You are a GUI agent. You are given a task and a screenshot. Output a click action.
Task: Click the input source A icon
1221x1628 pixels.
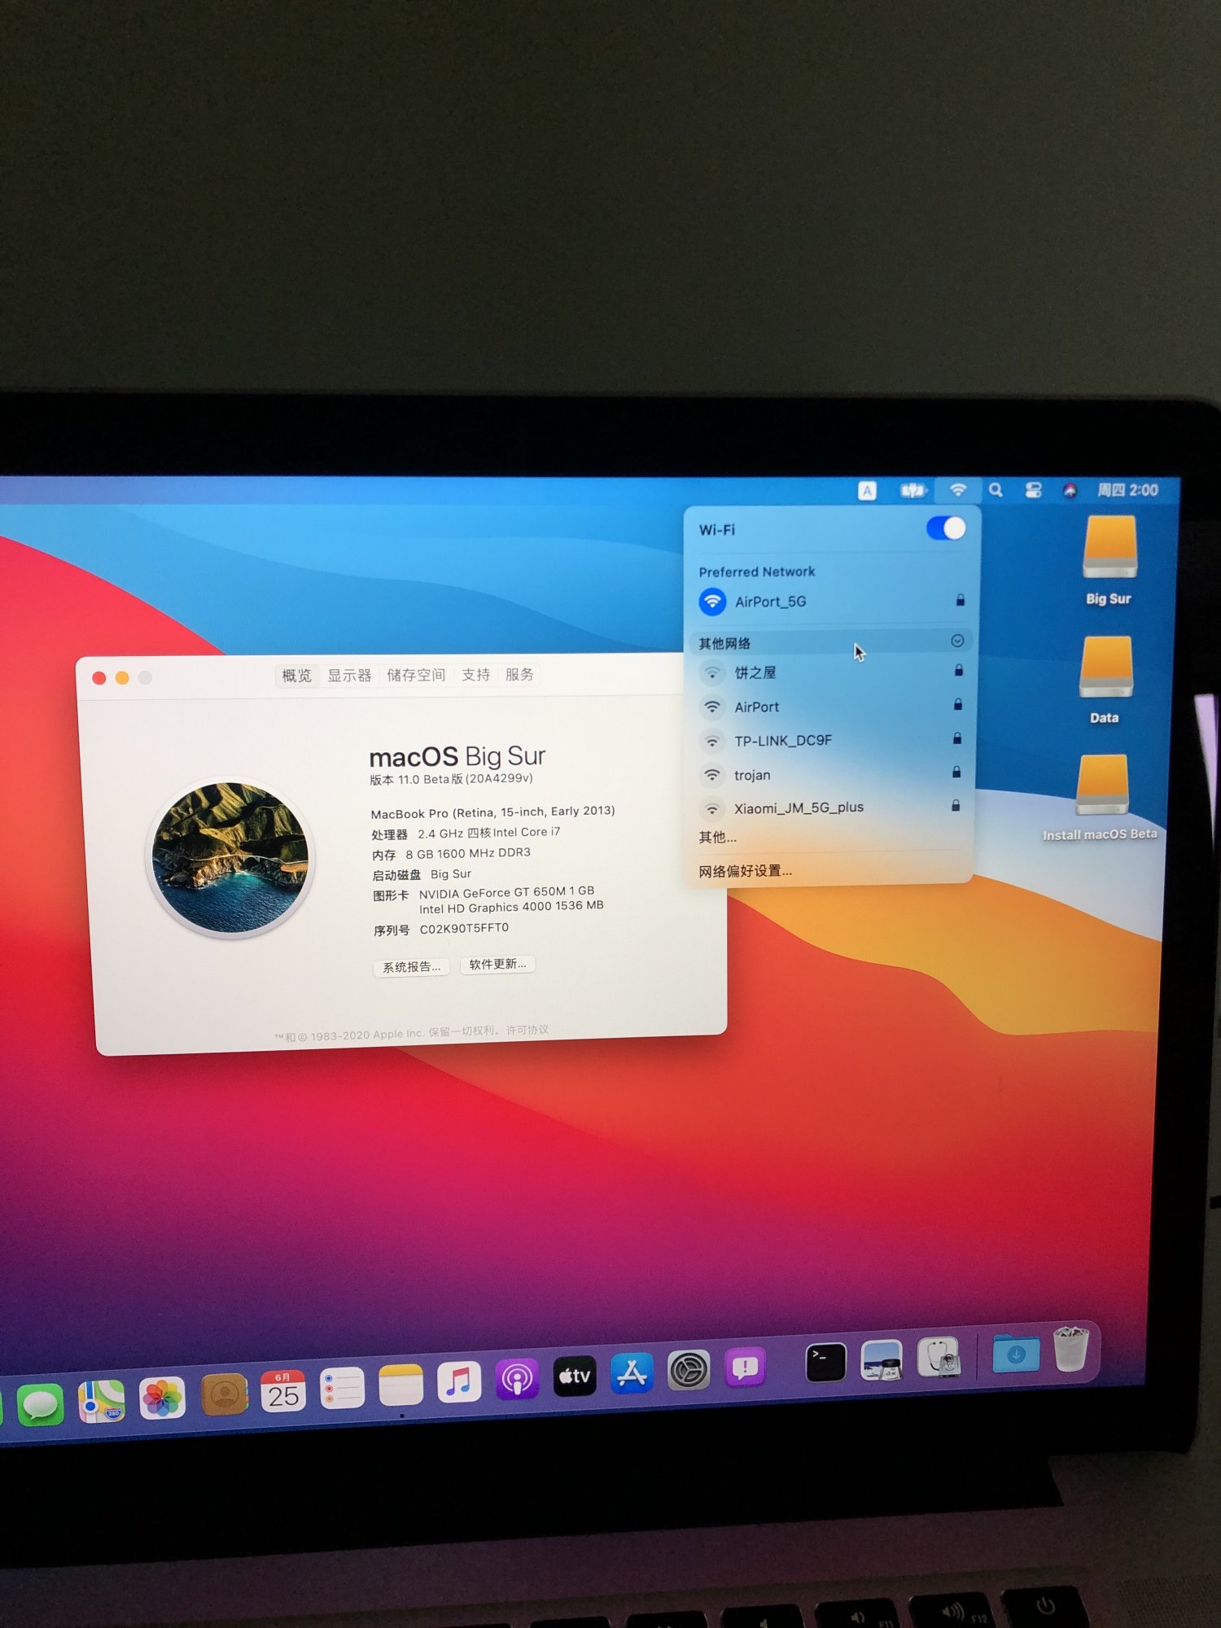pyautogui.click(x=867, y=490)
